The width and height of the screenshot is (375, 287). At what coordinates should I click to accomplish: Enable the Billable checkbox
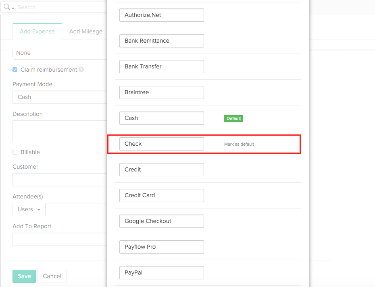[x=15, y=152]
